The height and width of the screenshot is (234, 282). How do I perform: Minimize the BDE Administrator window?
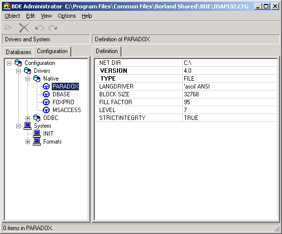[258, 7]
